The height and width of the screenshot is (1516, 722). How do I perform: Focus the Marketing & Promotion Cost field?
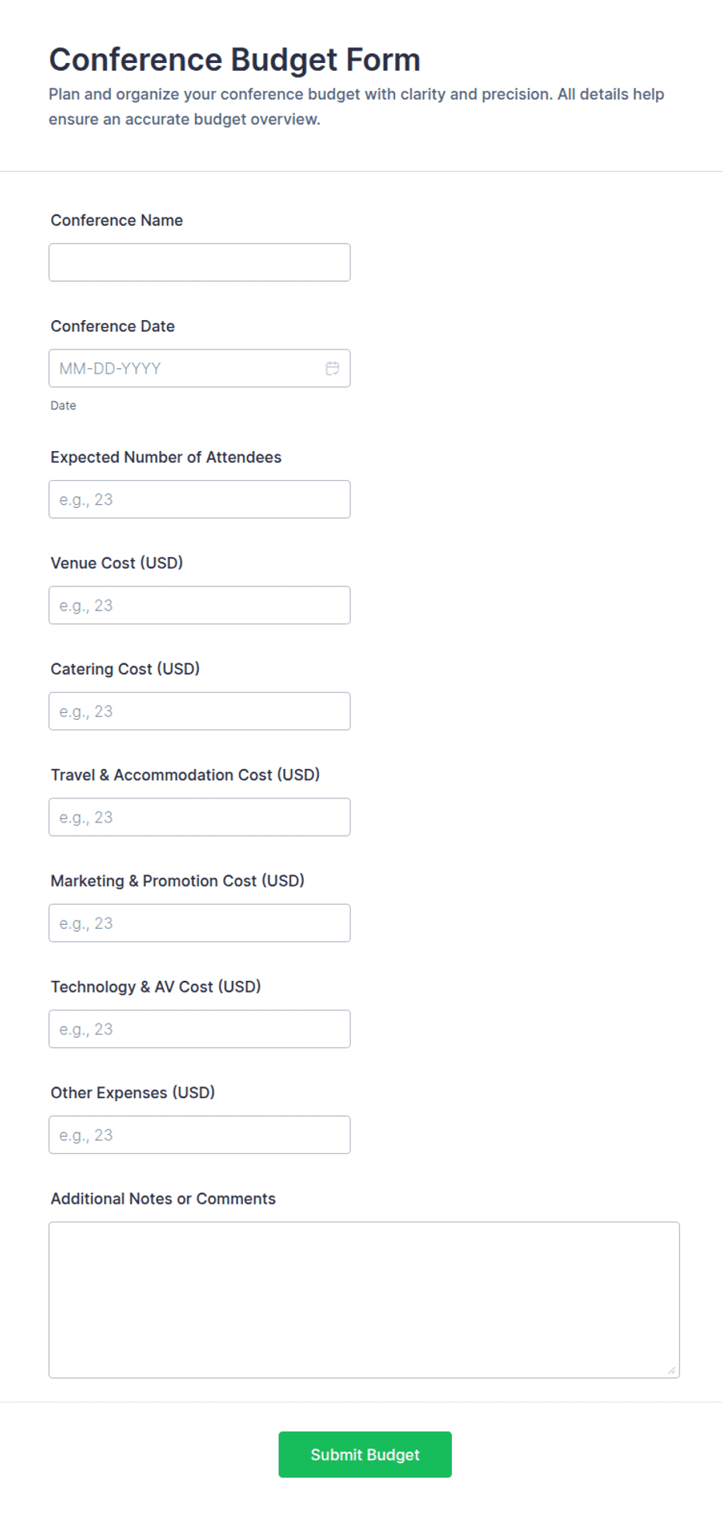tap(200, 923)
